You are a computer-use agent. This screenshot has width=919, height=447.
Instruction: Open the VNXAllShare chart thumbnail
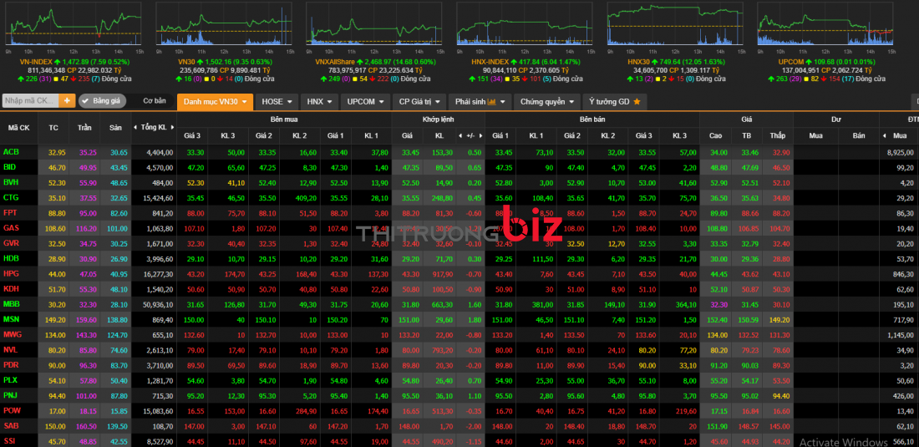coord(373,23)
